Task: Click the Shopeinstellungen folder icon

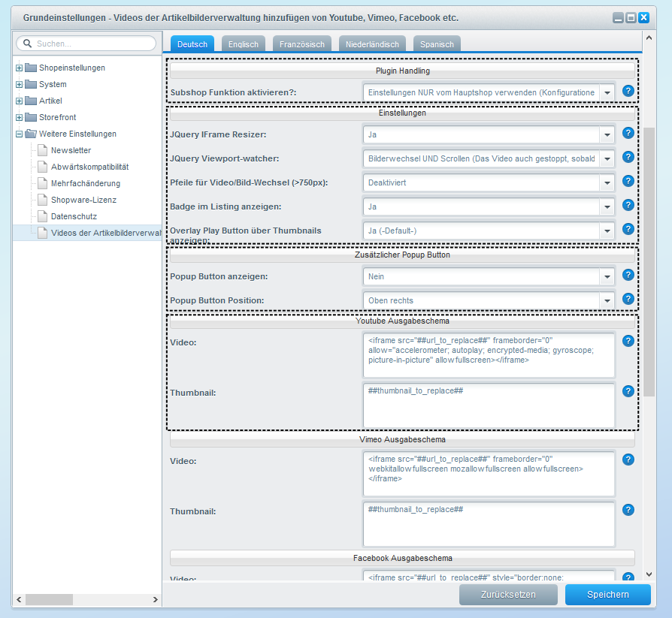Action: coord(30,68)
